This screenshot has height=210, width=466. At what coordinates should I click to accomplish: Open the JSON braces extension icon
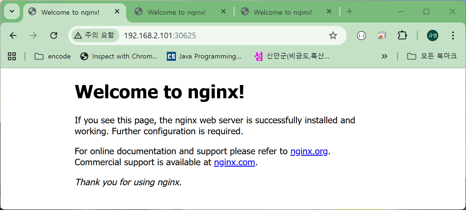tap(361, 35)
